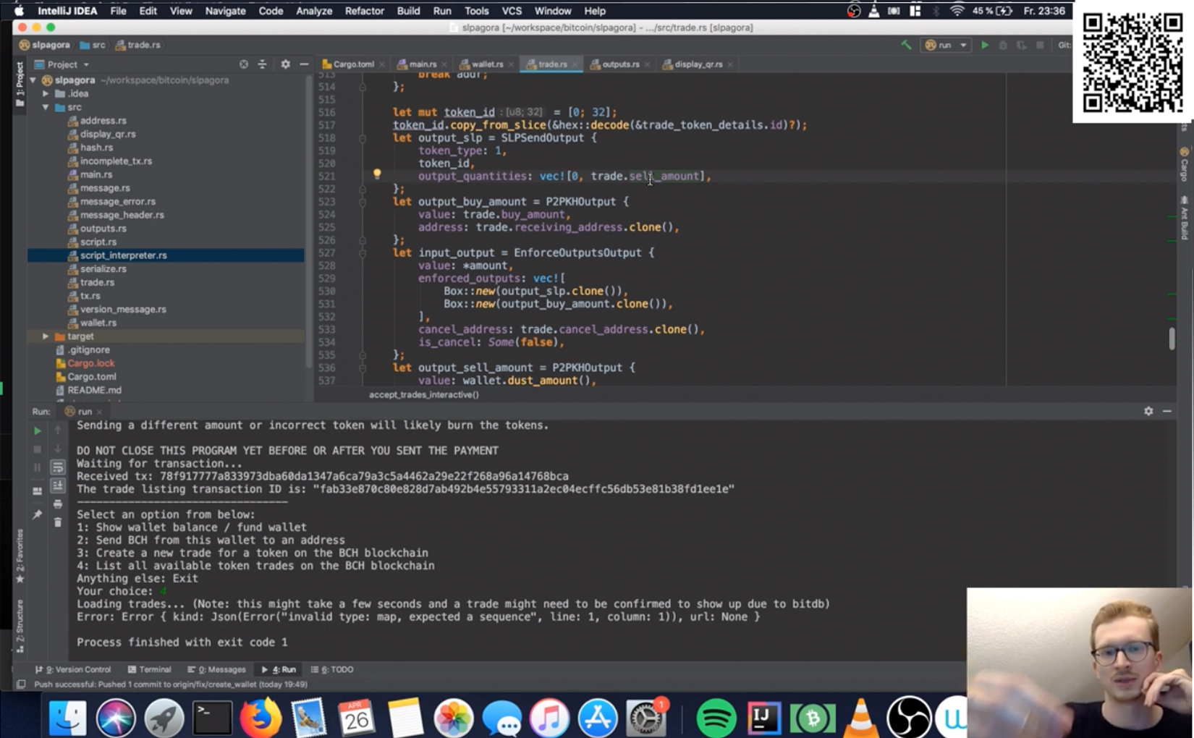Click the 4: Run tool window button
Viewport: 1194px width, 738px height.
(x=279, y=670)
